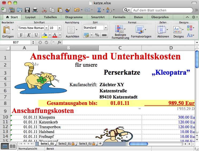This screenshot has height=151, width=199.
Task: Open the Standard number format dropdown
Action: 106,28
